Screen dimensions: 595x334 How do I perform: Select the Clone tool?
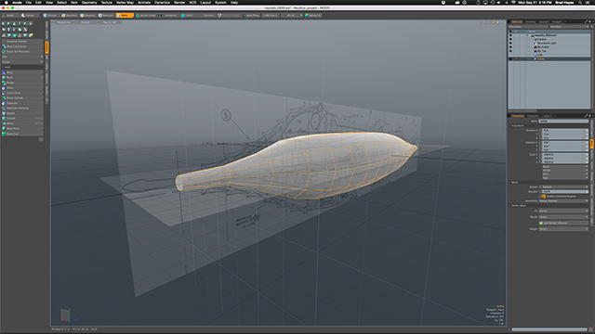[22, 87]
